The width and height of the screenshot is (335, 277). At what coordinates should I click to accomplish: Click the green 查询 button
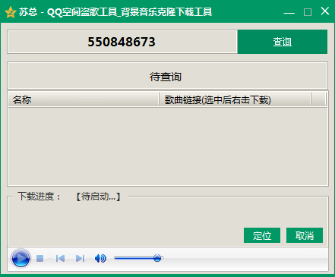coord(283,42)
